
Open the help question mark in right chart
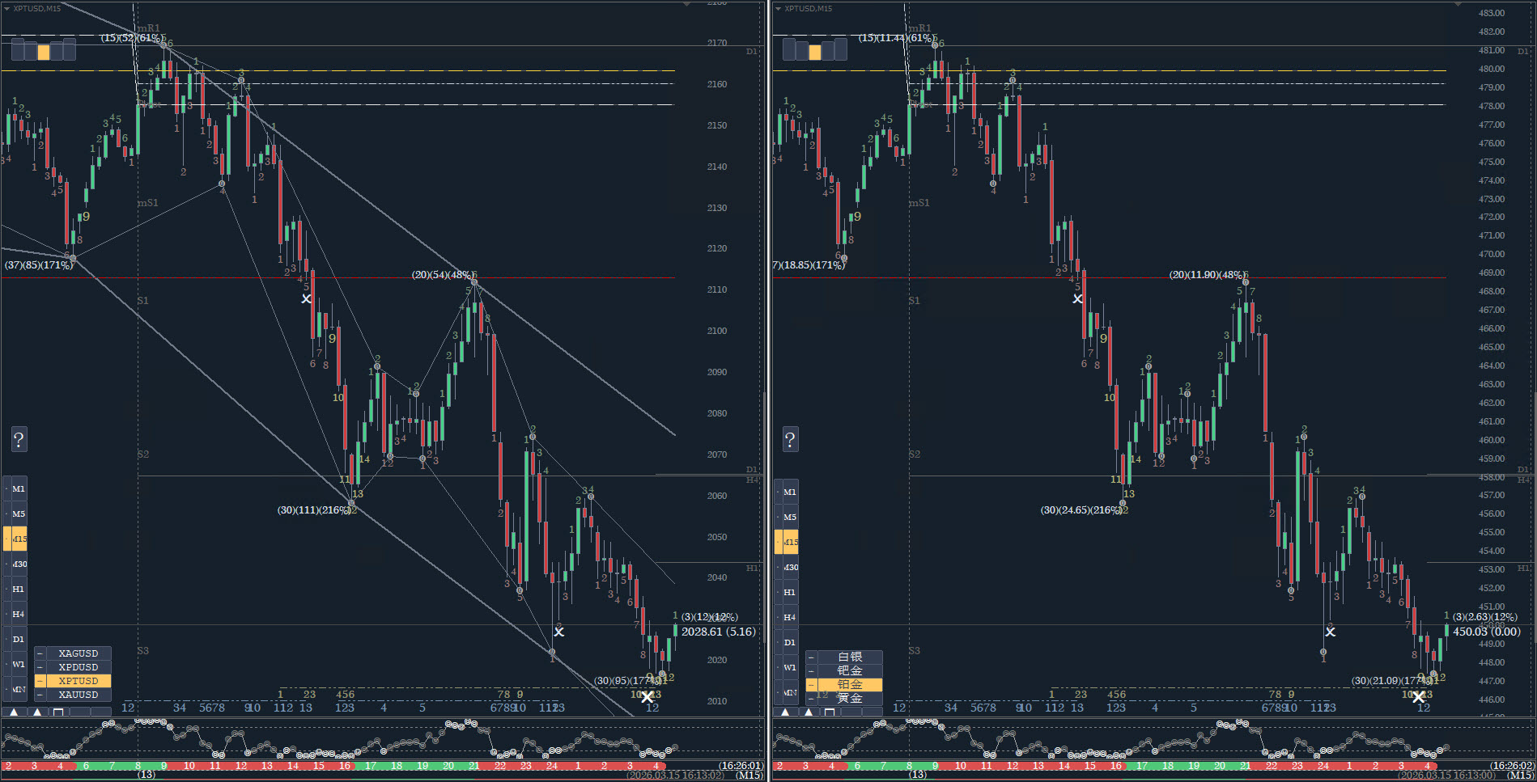point(790,439)
